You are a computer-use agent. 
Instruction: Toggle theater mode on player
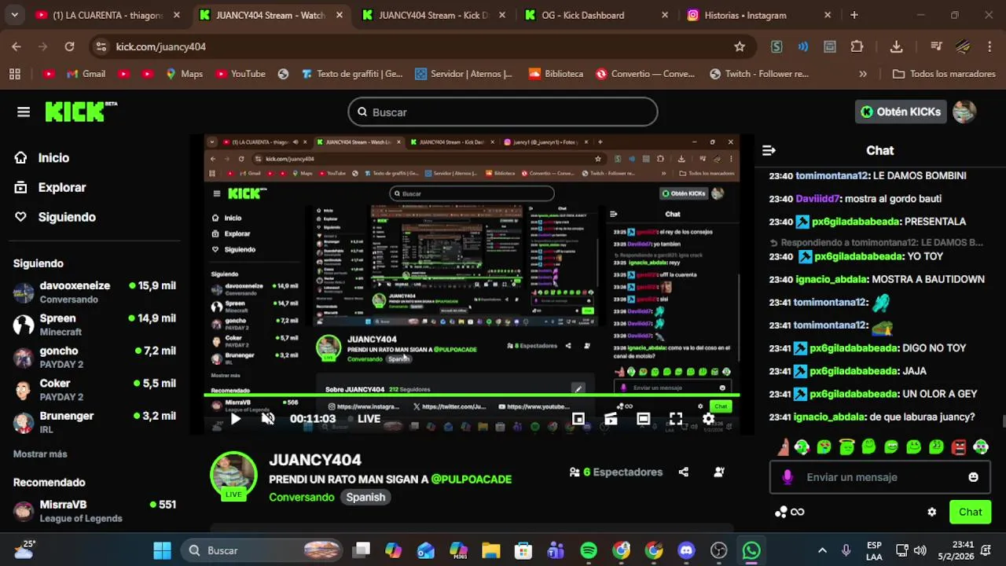(x=643, y=419)
